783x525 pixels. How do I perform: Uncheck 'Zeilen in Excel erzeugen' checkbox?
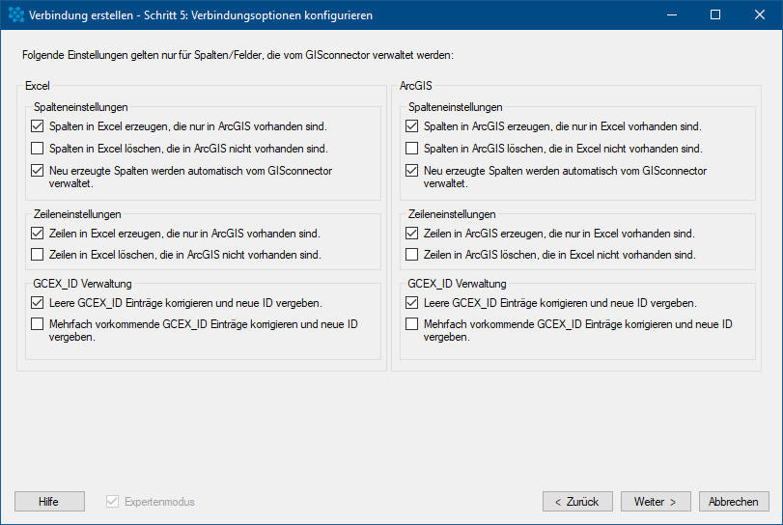[x=37, y=233]
